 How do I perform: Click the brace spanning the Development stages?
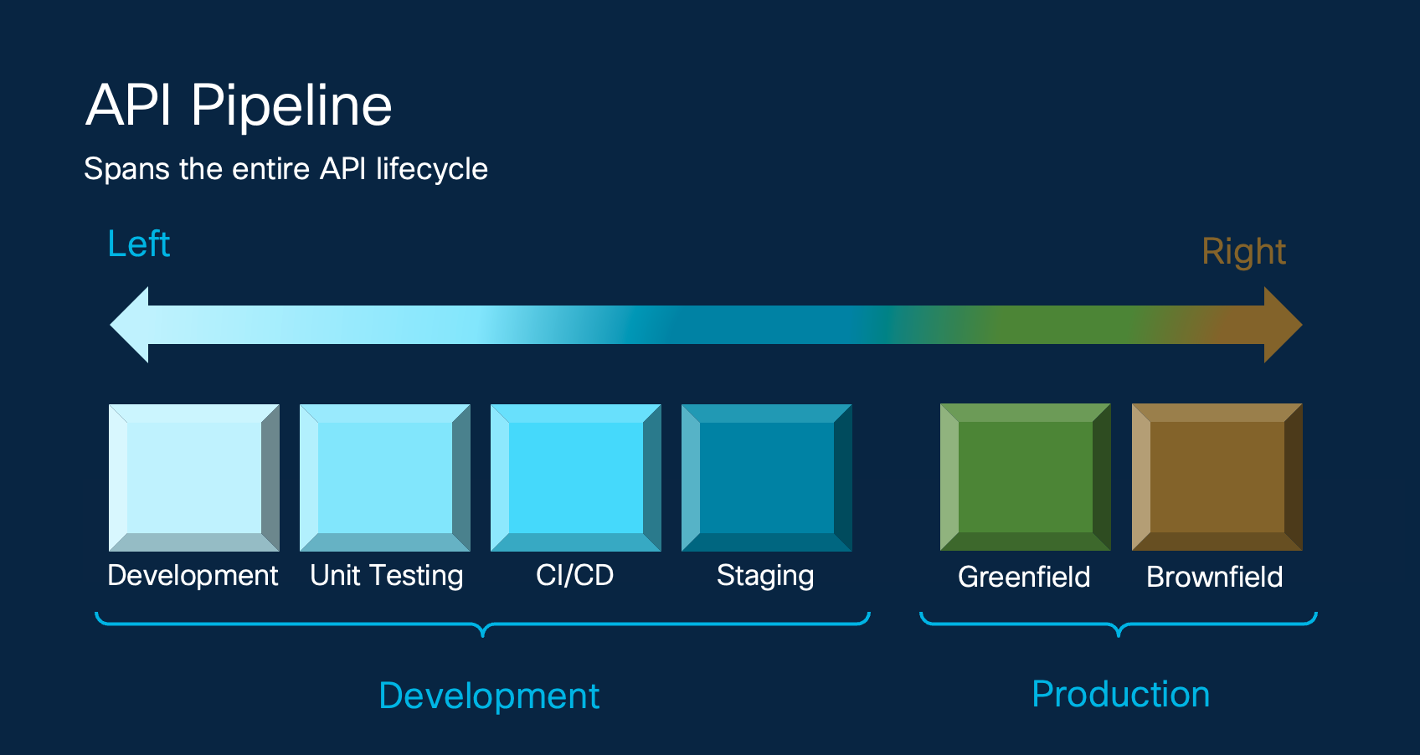coord(481,619)
